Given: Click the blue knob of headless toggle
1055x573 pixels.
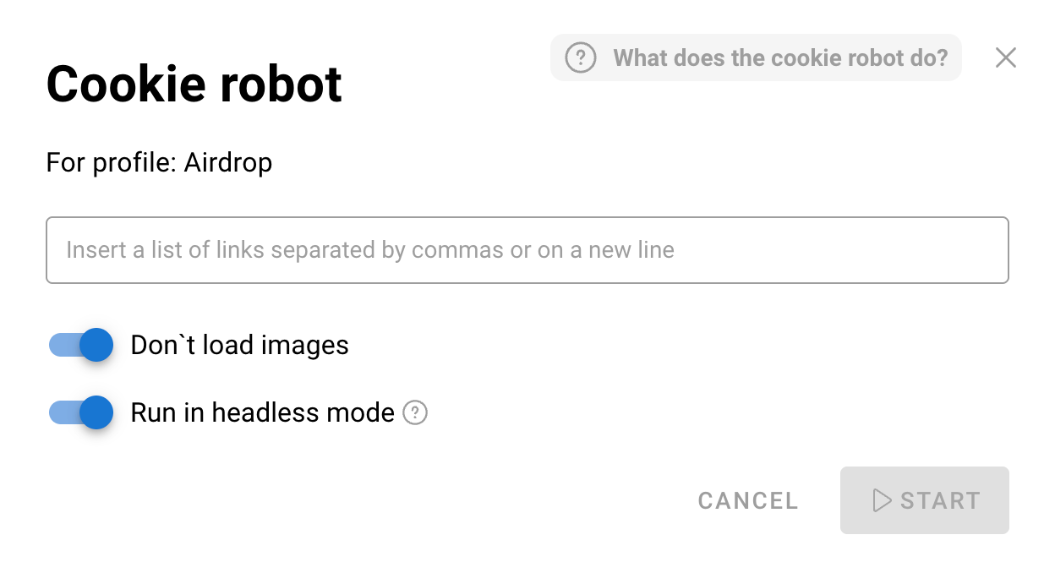Looking at the screenshot, I should [x=97, y=412].
